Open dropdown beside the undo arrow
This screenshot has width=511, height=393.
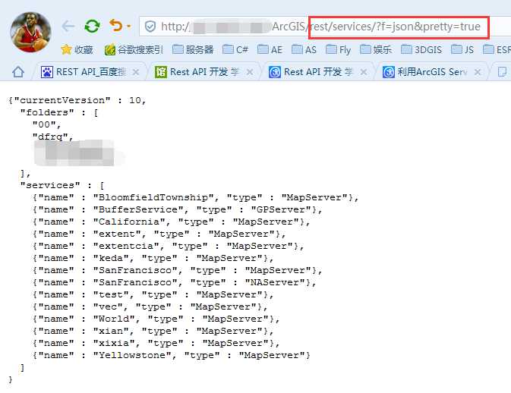click(128, 27)
